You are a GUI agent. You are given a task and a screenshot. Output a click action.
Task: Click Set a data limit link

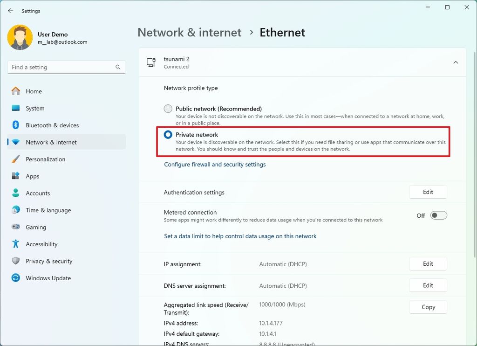tap(240, 236)
